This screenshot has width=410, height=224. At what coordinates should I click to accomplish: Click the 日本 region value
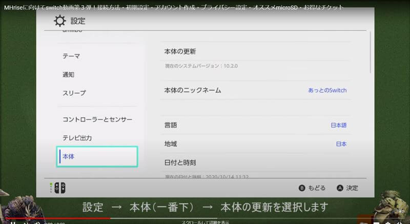[341, 144]
